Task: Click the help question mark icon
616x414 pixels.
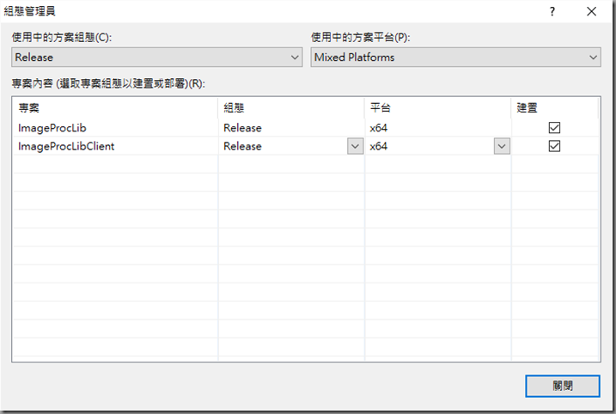Action: (552, 11)
